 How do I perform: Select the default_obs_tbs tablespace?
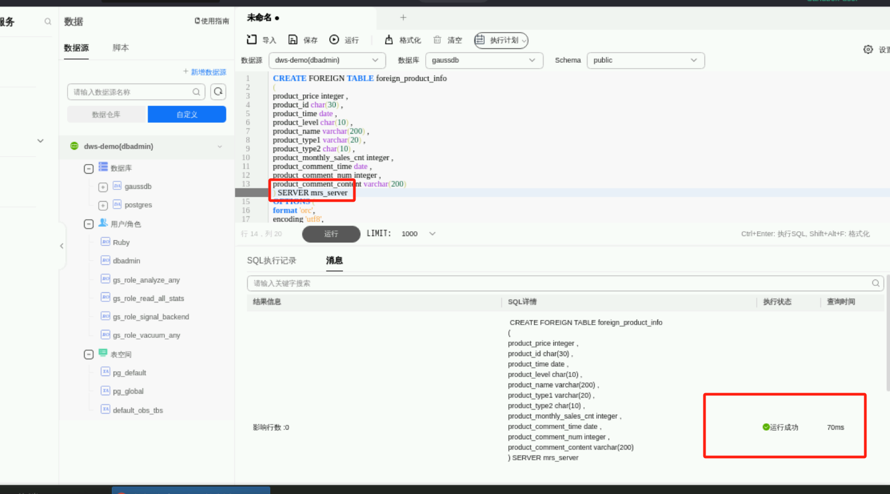138,410
